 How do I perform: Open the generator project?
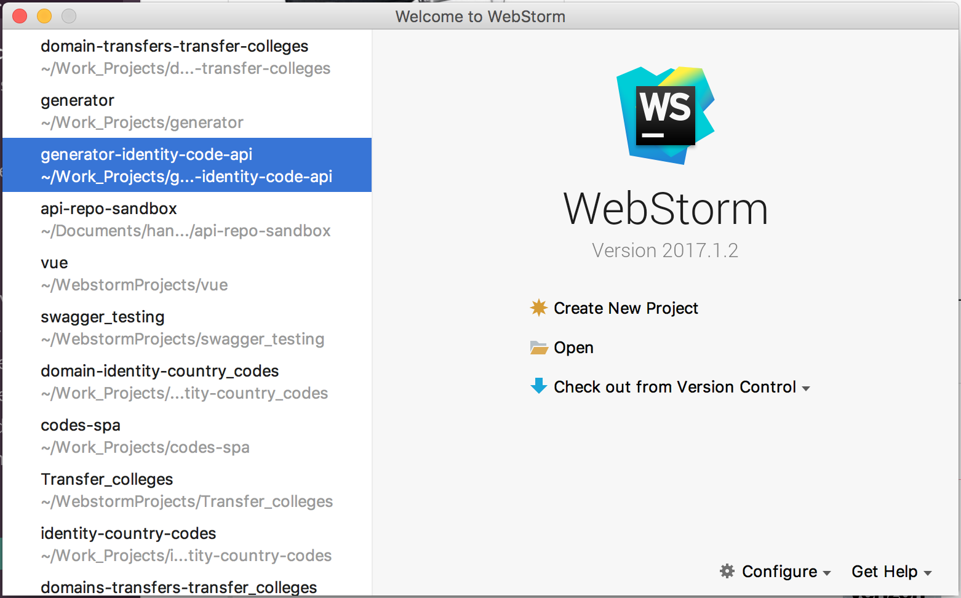coord(187,111)
